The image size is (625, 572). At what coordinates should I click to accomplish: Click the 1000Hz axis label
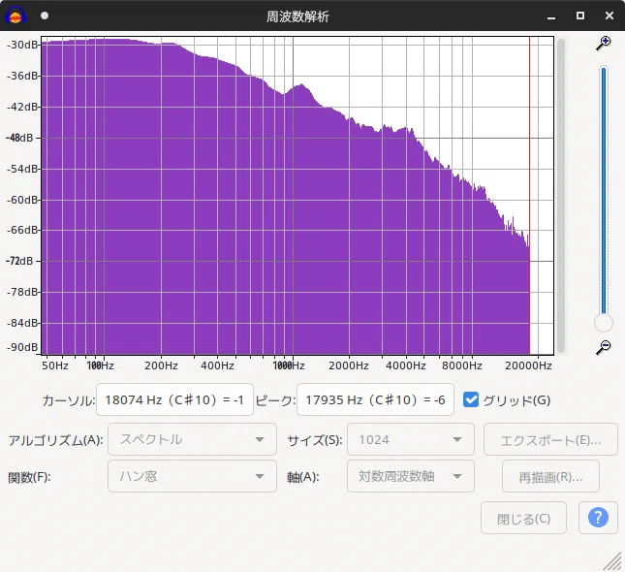289,365
